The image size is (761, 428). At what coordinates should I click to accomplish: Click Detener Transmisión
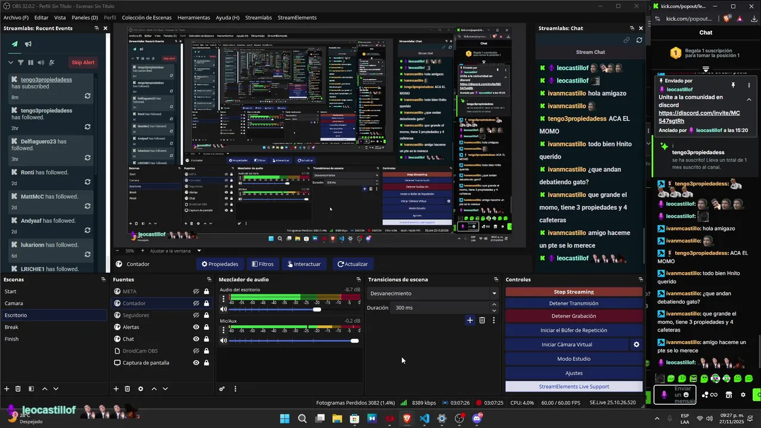point(574,303)
